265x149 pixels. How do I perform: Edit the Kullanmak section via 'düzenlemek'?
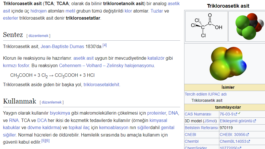coord(52,102)
